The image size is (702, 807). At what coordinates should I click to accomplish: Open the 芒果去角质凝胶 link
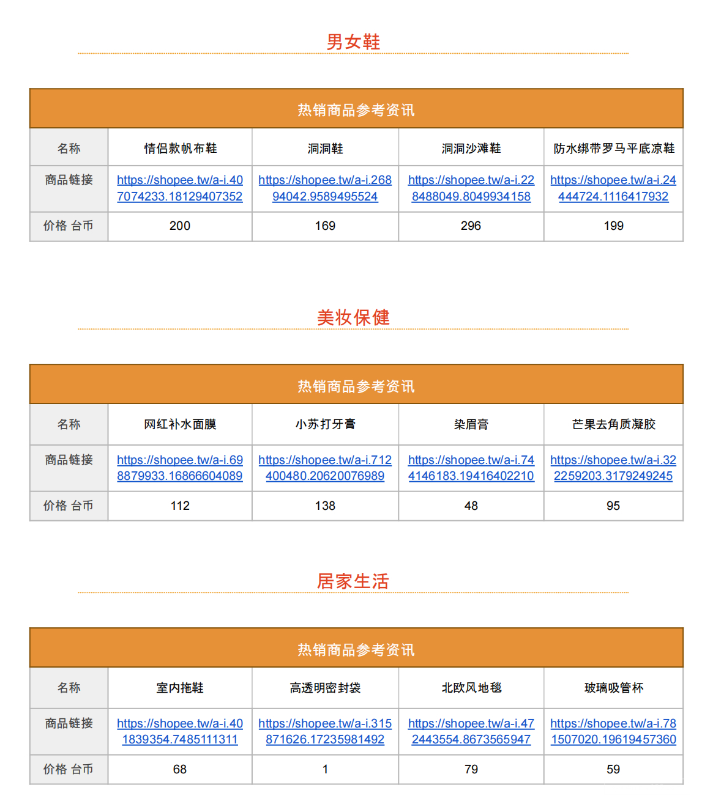613,467
